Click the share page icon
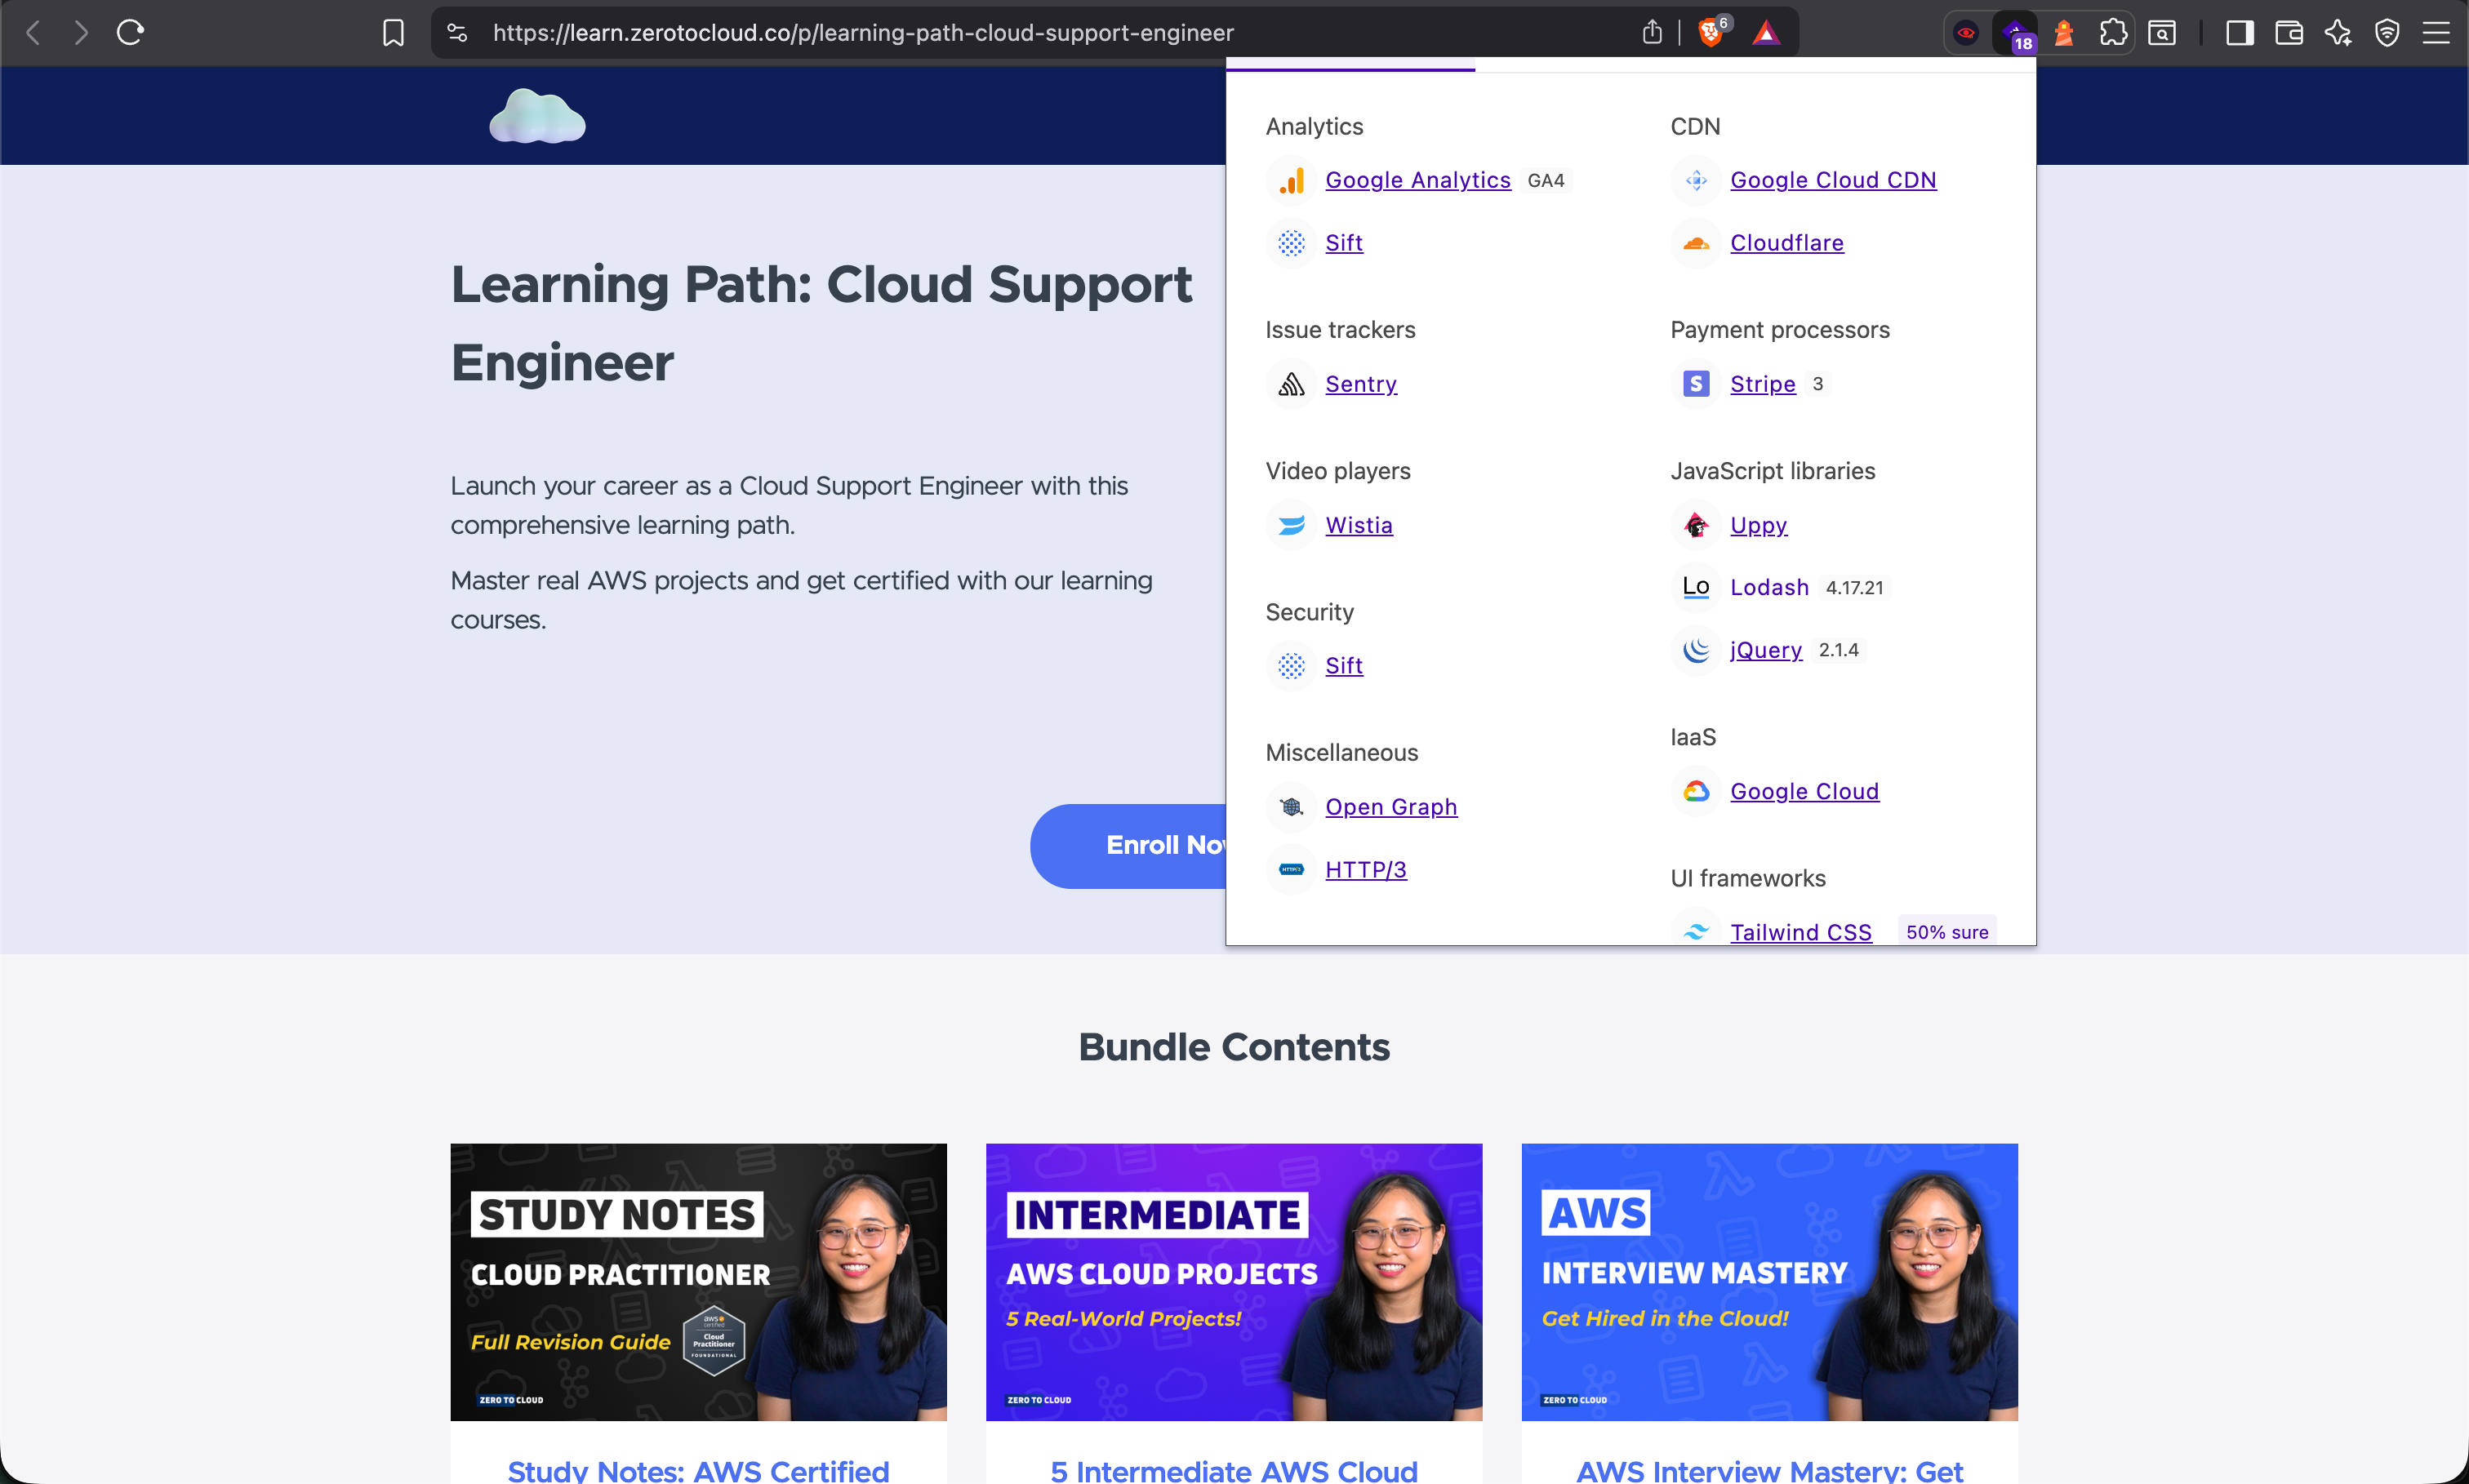 point(1652,33)
